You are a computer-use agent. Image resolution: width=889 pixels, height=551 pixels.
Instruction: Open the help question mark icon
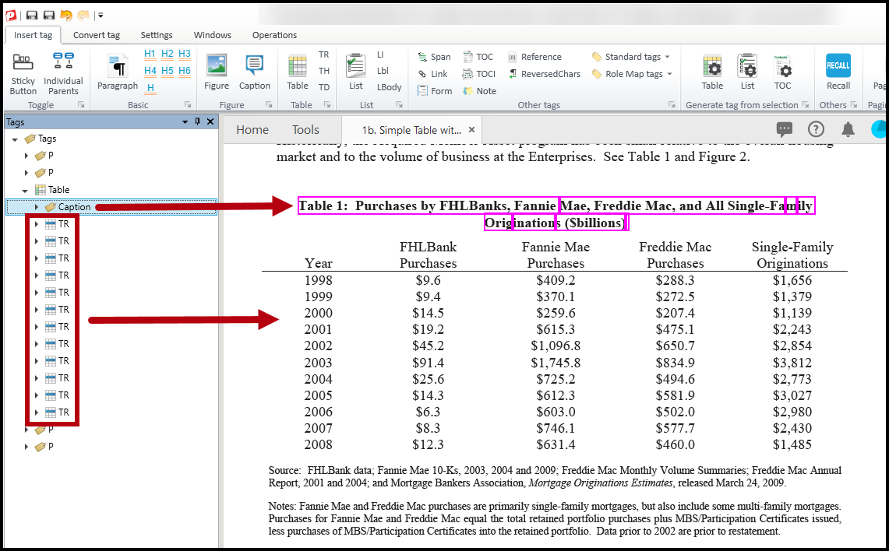click(816, 129)
